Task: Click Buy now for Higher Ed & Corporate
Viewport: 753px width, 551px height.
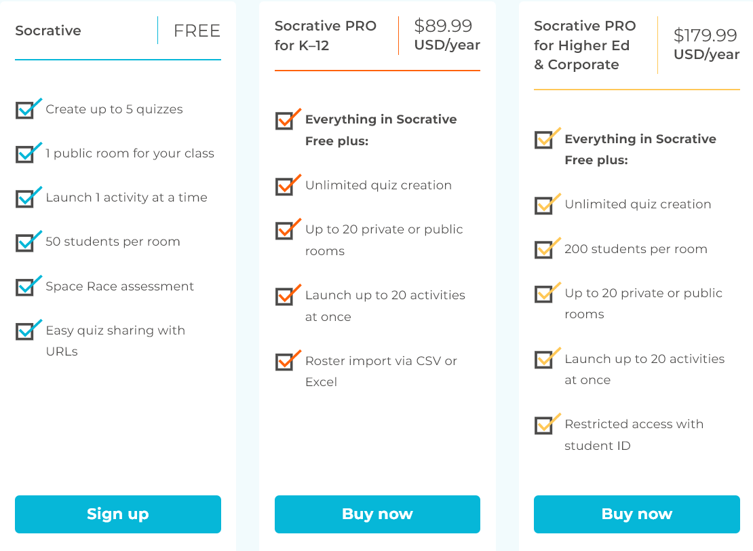Action: (637, 514)
